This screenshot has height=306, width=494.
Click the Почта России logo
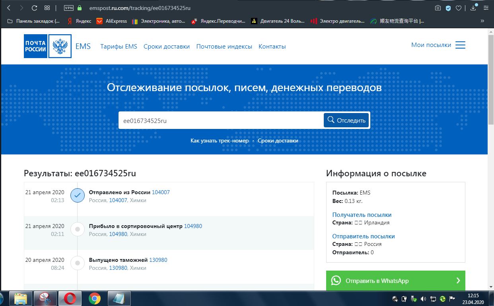pos(36,46)
